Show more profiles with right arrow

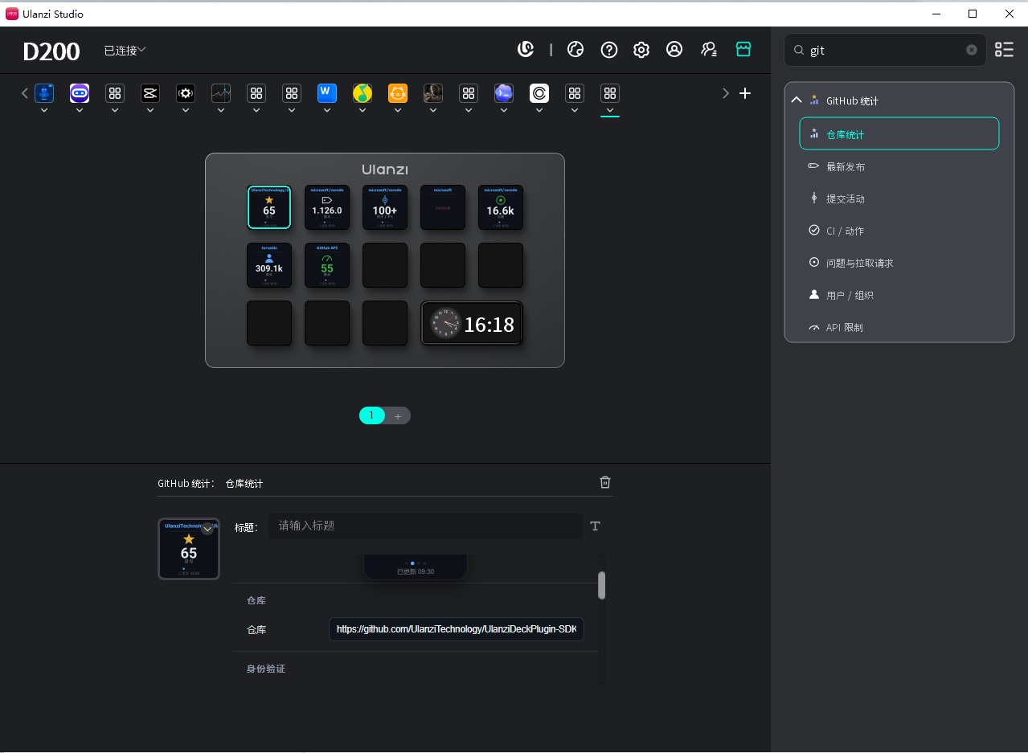[x=726, y=93]
